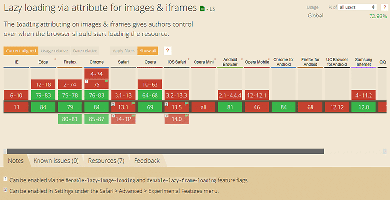Viewport: 390px width, 200px height.
Task: Select the Firefox for Android 68 cell
Action: coord(311,107)
